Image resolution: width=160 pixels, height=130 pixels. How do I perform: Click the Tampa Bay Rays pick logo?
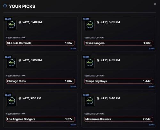tap(90, 63)
